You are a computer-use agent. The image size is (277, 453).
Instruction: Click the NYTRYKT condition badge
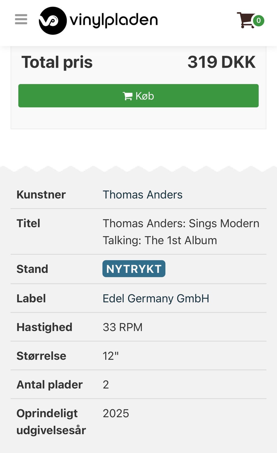pos(134,269)
